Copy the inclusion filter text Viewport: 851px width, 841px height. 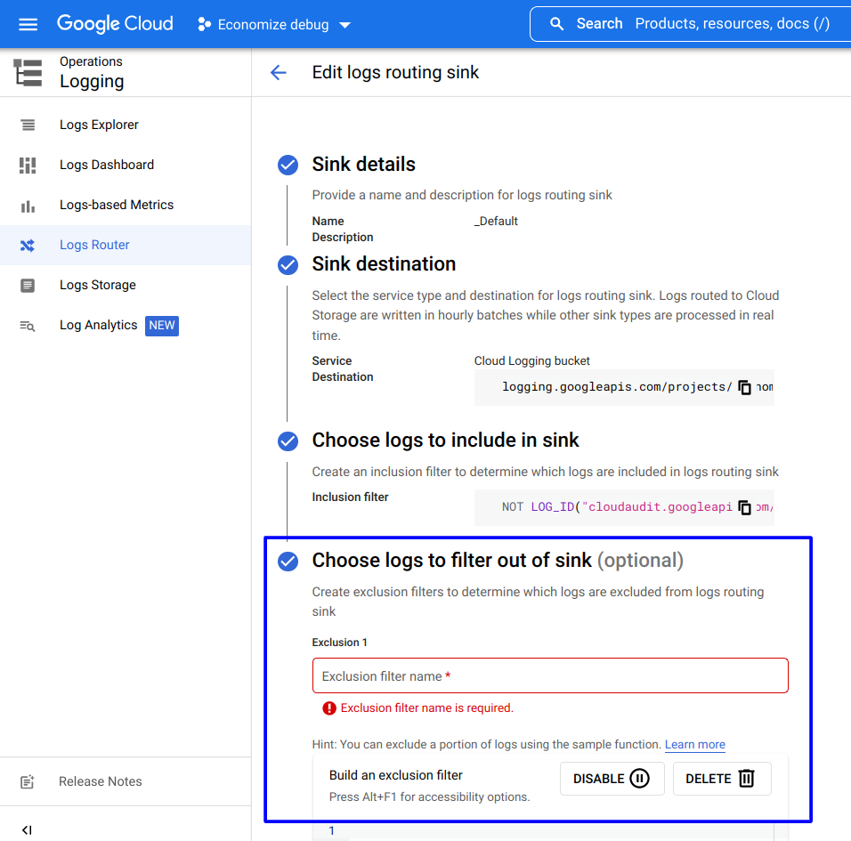pyautogui.click(x=744, y=507)
